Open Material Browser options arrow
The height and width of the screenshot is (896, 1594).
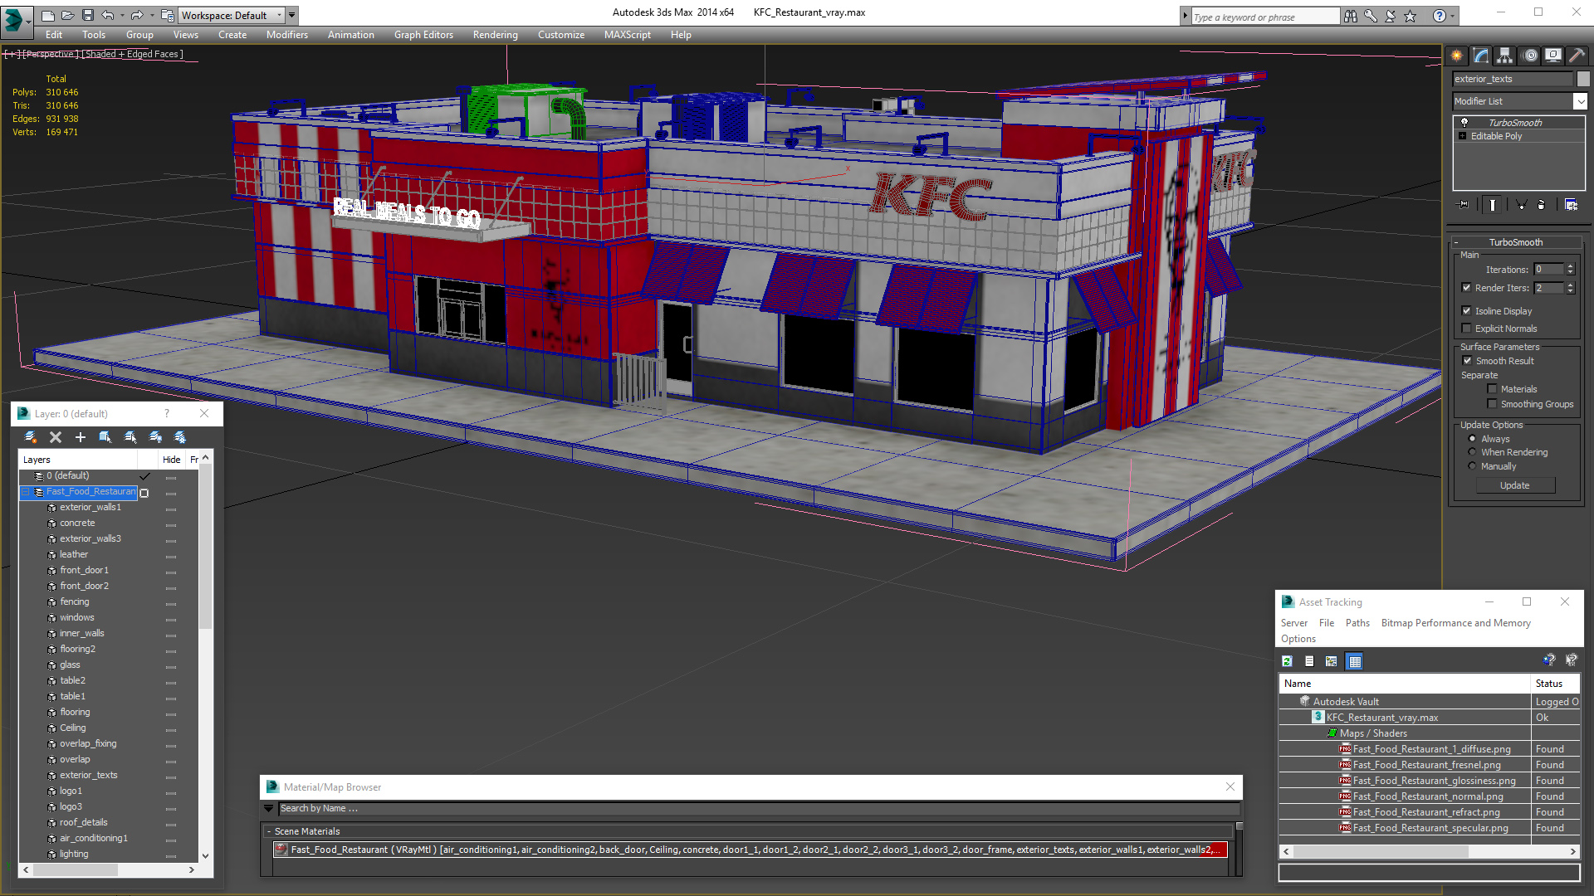(268, 809)
